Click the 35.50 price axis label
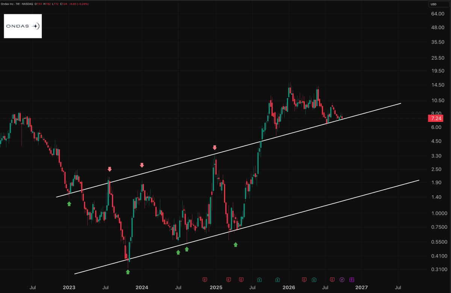The height and width of the screenshot is (293, 451). pyautogui.click(x=437, y=42)
